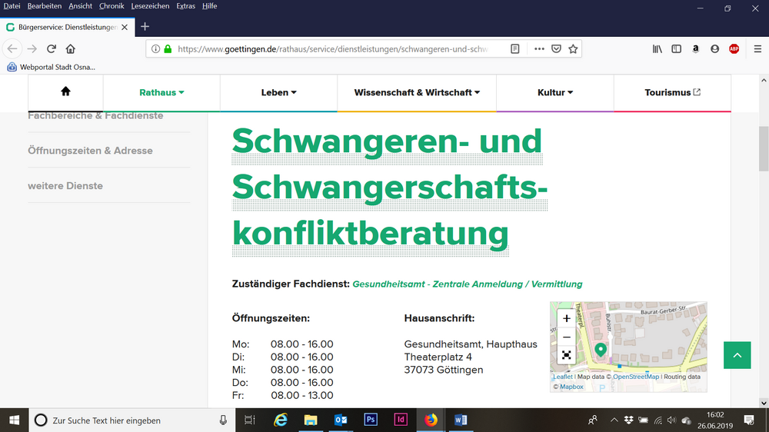Open the Wissenschaft & Wirtschaft dropdown
The image size is (769, 432).
[x=417, y=92]
